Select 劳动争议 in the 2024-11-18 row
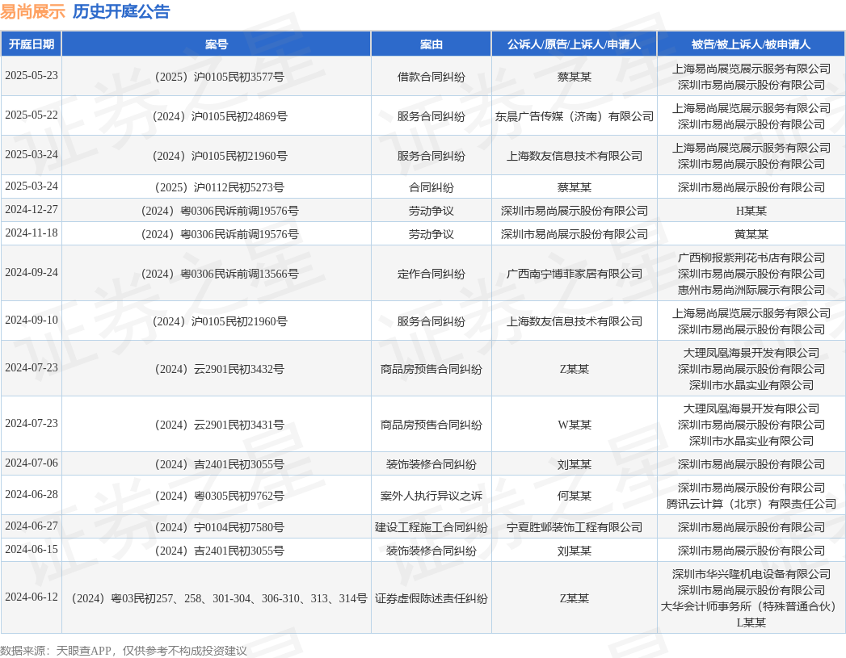The height and width of the screenshot is (658, 846). tap(431, 234)
